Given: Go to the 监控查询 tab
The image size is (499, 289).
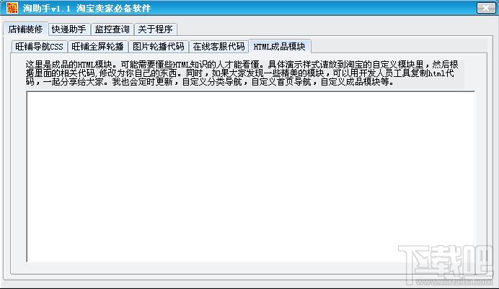Looking at the screenshot, I should click(x=112, y=29).
